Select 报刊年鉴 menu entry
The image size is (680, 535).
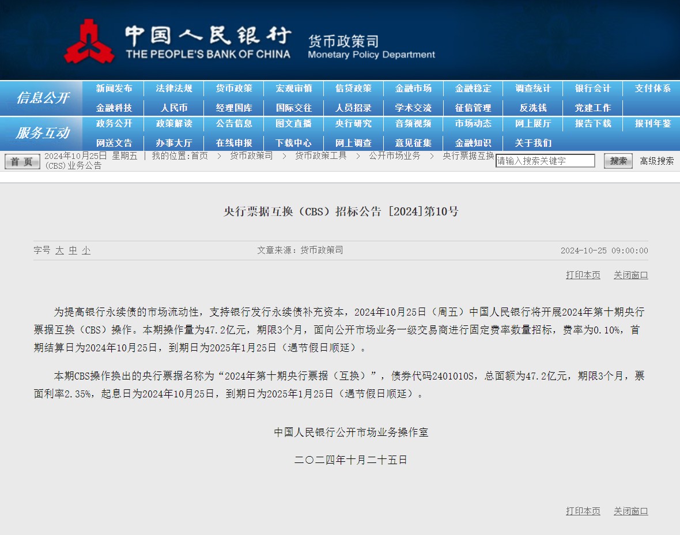click(653, 124)
